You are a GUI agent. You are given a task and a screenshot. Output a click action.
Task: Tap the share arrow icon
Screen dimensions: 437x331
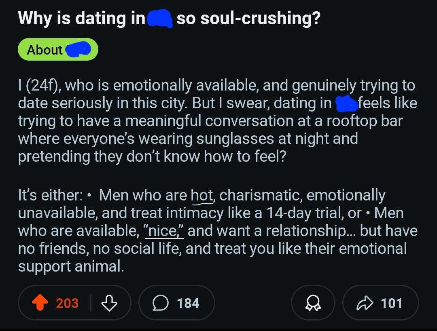[364, 303]
